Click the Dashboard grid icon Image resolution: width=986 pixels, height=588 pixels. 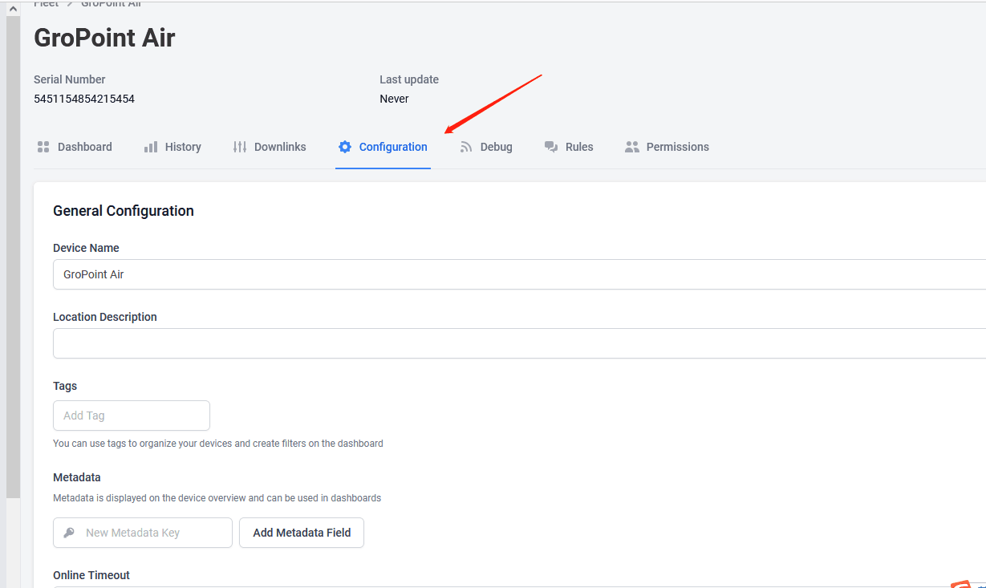tap(43, 147)
